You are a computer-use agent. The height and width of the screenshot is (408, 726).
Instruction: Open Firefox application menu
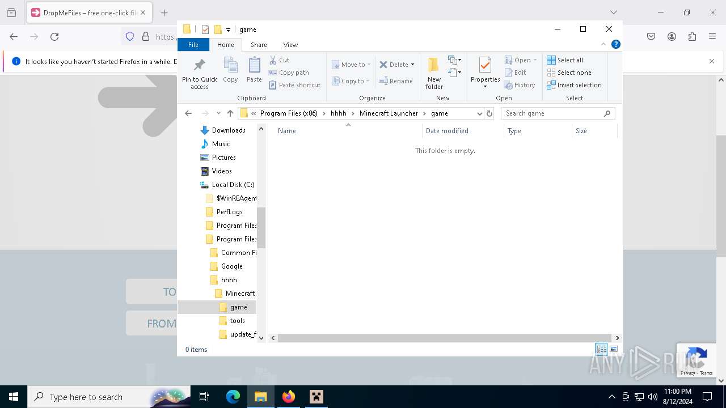(x=712, y=36)
